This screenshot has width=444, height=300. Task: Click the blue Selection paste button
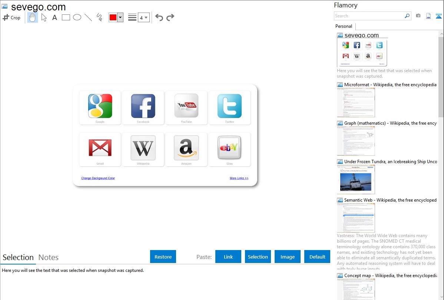(258, 257)
